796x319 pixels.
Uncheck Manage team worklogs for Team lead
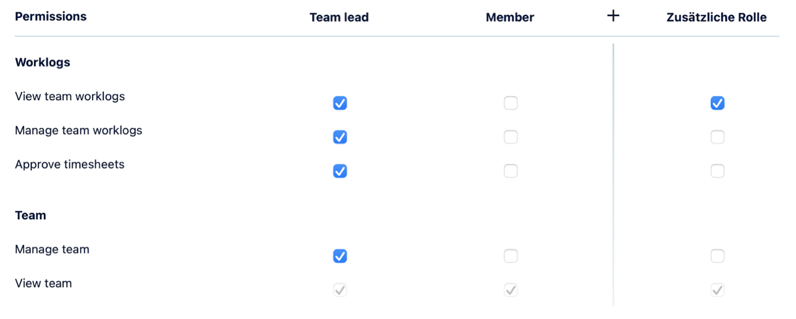click(x=340, y=137)
